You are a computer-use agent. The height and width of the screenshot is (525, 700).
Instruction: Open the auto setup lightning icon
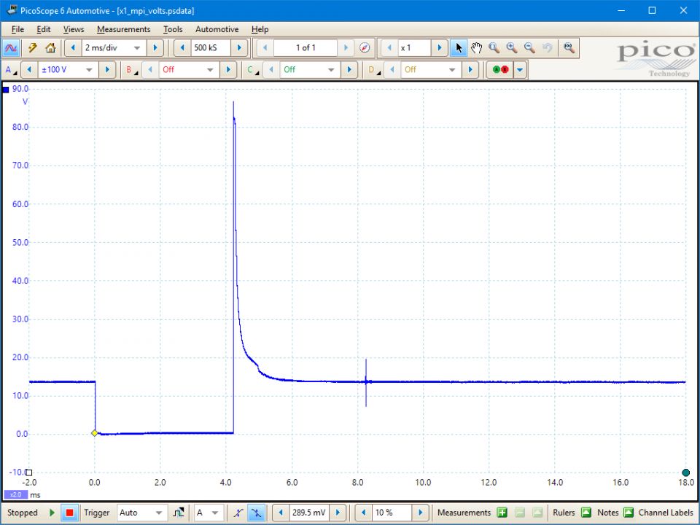[x=33, y=48]
